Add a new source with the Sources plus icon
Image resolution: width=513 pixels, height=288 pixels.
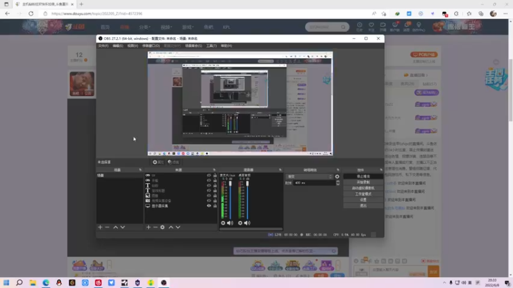pyautogui.click(x=148, y=227)
